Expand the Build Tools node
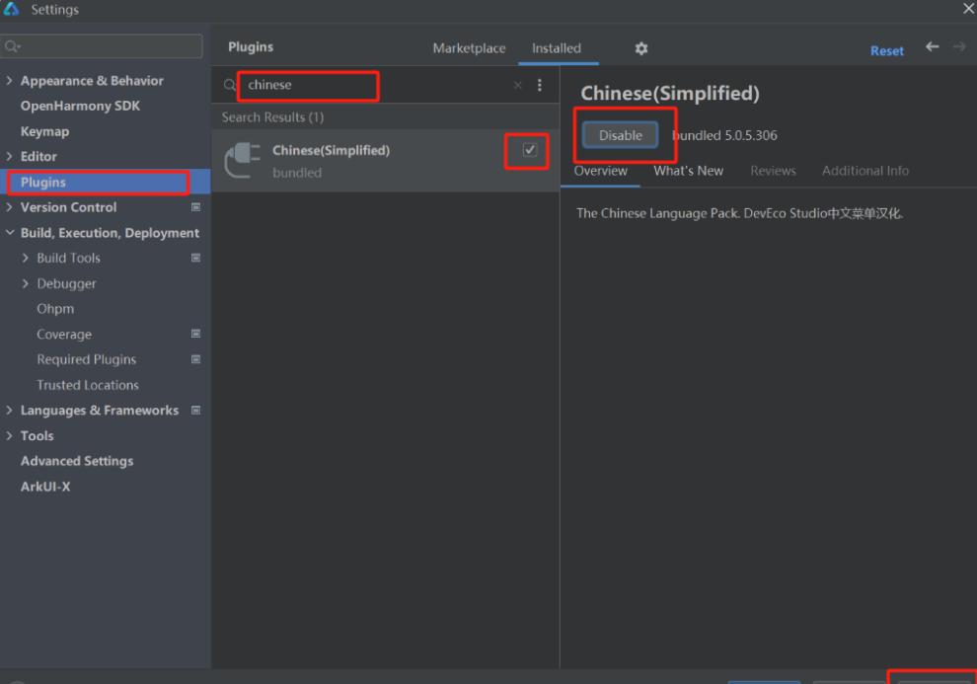The width and height of the screenshot is (977, 684). pos(26,258)
